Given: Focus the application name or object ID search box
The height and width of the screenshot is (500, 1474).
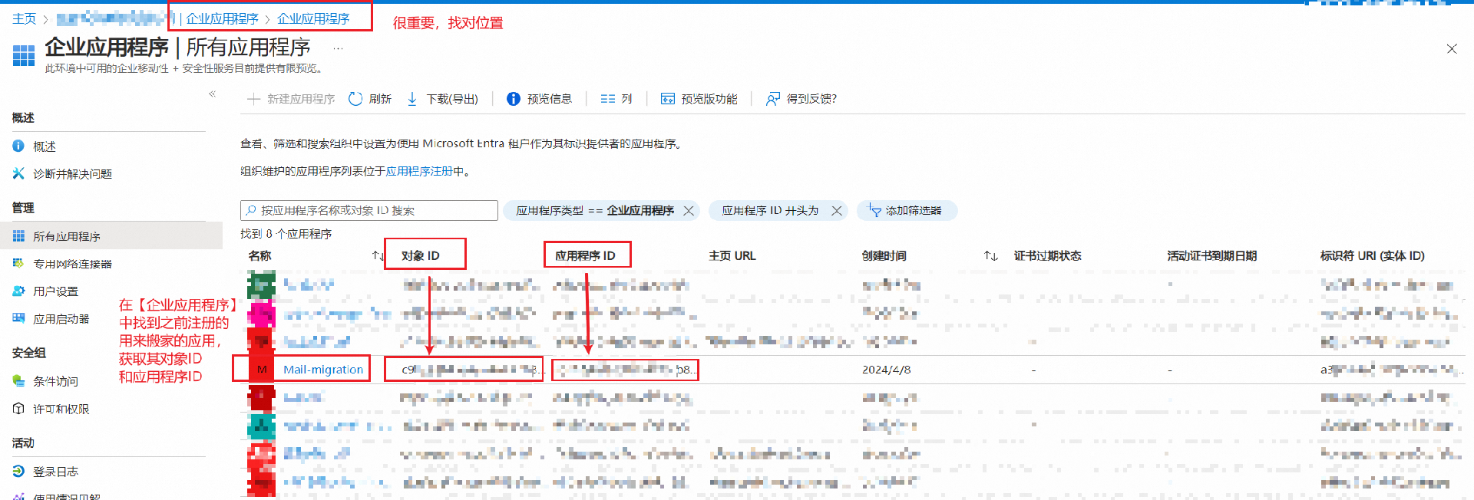Looking at the screenshot, I should point(369,210).
